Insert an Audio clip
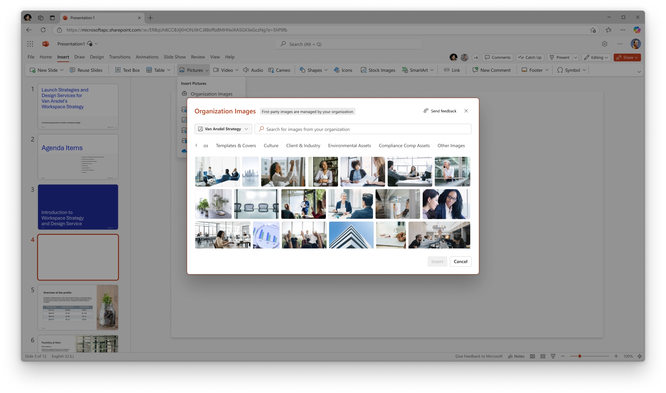 [253, 70]
